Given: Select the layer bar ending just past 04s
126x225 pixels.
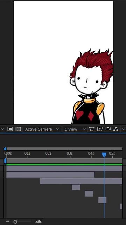Looking at the screenshot, I should pos(50,175).
